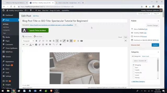Decrease paragraph indent
The height and width of the screenshot is (93, 167).
pyautogui.click(x=46, y=44)
